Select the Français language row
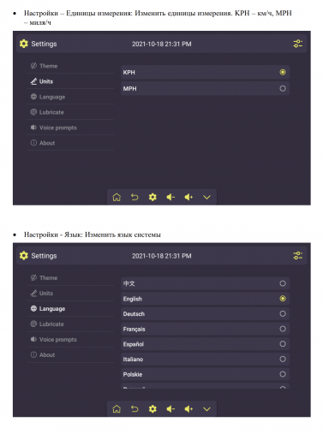Viewport: 323px width, 434px height. [x=205, y=329]
